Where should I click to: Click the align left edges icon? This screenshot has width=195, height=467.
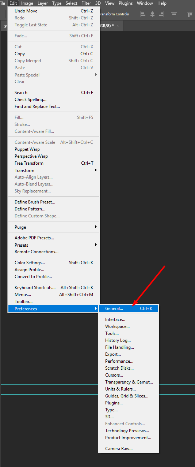tap(143, 14)
